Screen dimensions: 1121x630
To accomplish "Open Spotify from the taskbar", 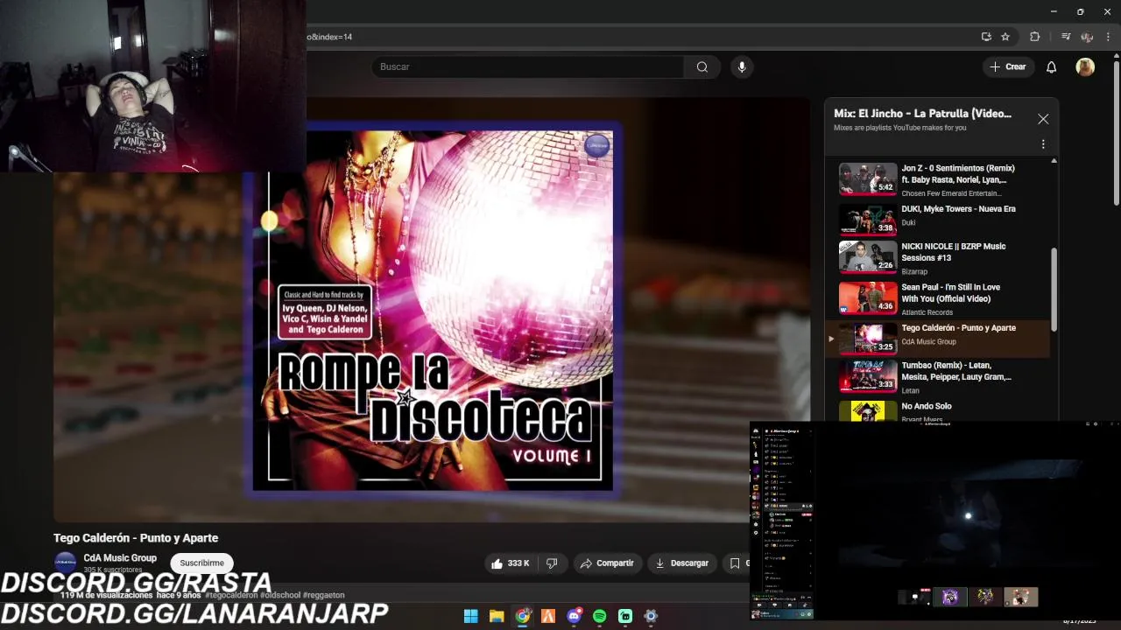I will [599, 616].
